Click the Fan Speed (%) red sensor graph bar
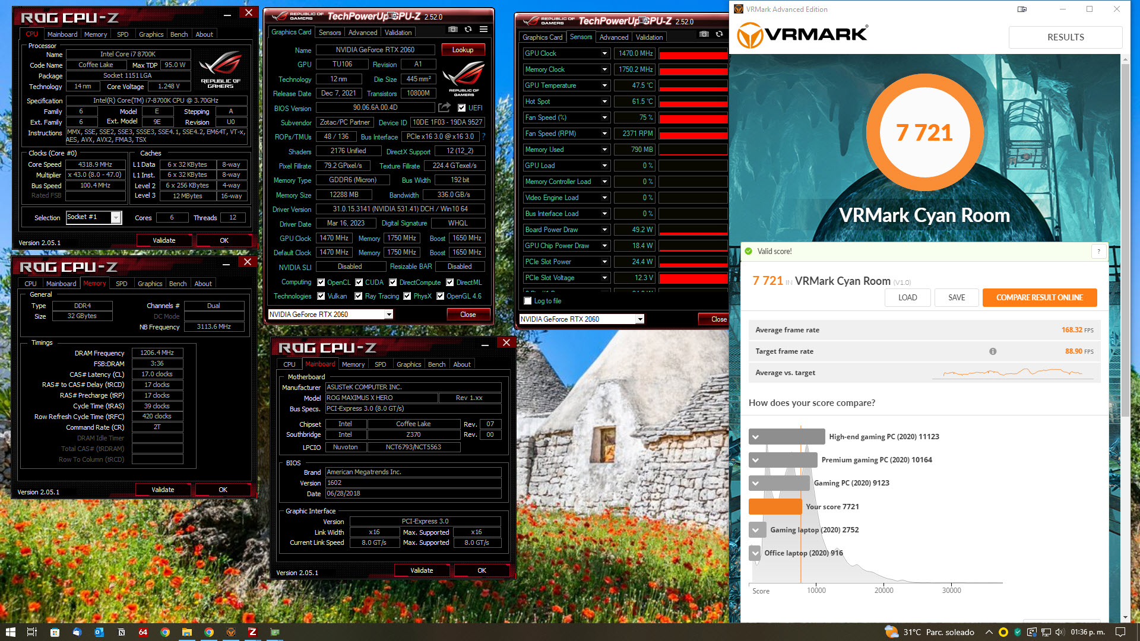This screenshot has height=641, width=1140. (x=693, y=118)
